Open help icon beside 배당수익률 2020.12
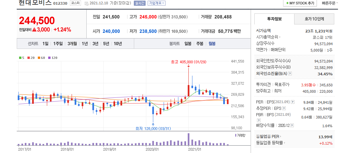 click(292, 125)
